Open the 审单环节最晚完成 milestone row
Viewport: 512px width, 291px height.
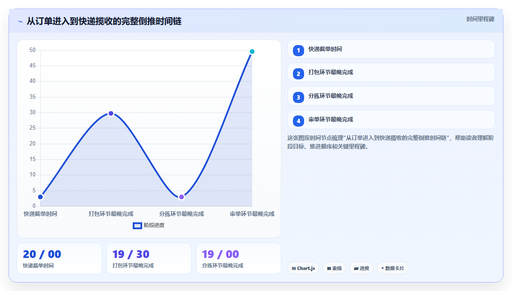[x=391, y=120]
